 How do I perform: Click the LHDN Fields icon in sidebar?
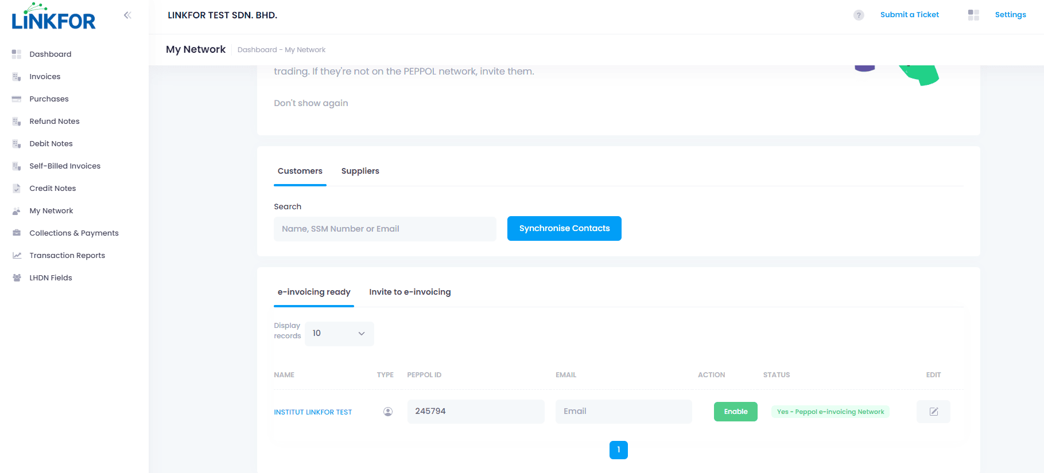coord(17,277)
